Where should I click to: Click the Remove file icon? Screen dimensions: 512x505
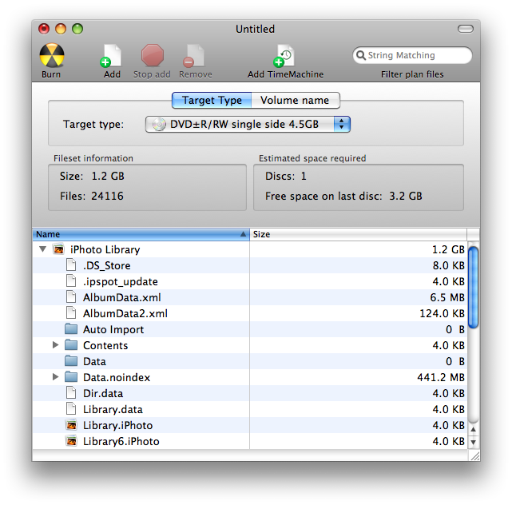(194, 55)
